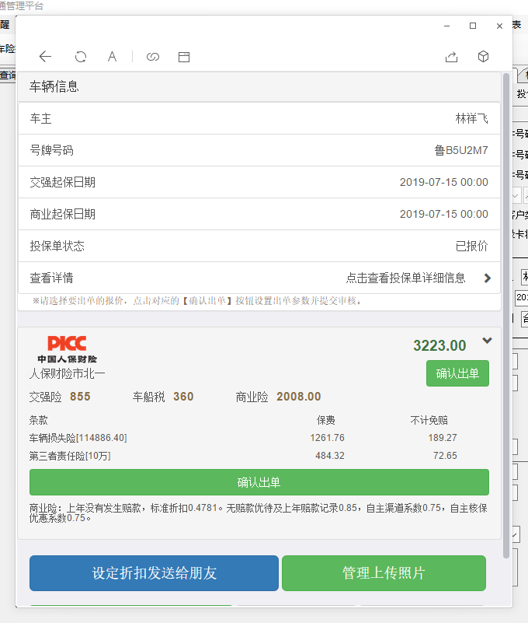Click the premium value 1261.76
The image size is (528, 623).
(x=327, y=438)
